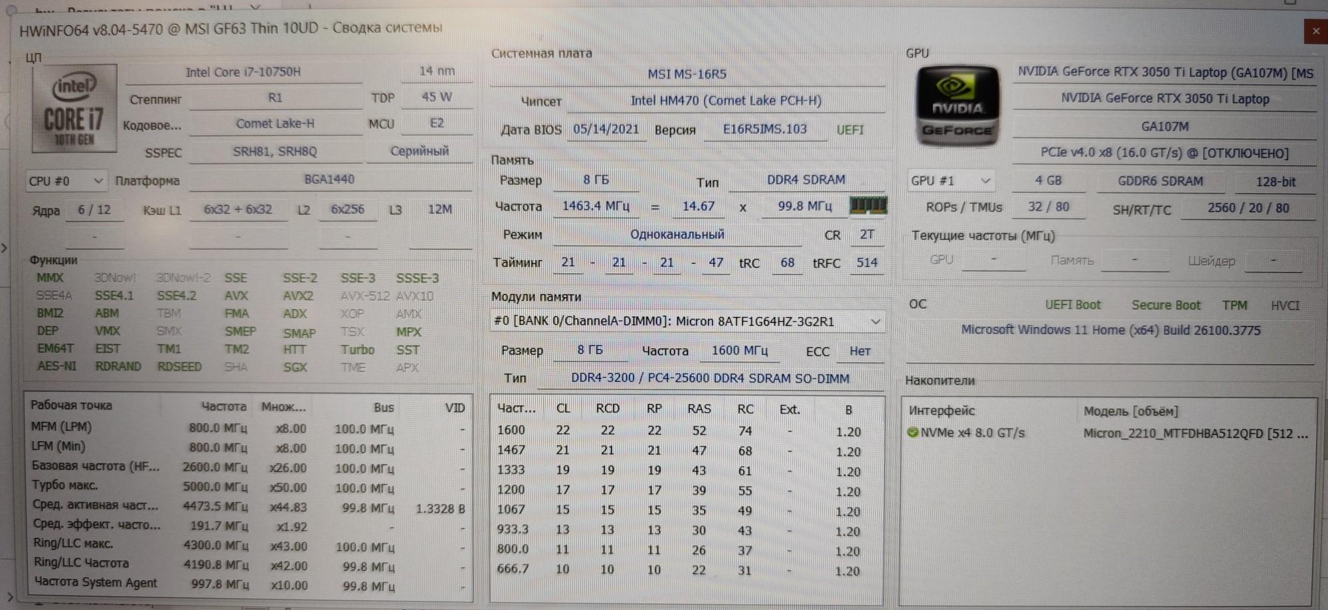Viewport: 1328px width, 610px height.
Task: Click the green NVMe drive status icon
Action: [x=913, y=433]
